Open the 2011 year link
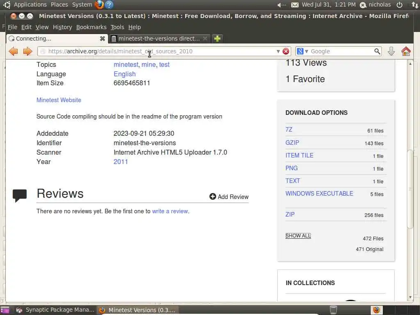 (x=121, y=162)
